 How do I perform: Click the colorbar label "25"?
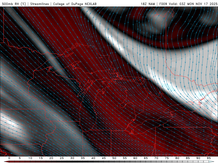coord(62,158)
